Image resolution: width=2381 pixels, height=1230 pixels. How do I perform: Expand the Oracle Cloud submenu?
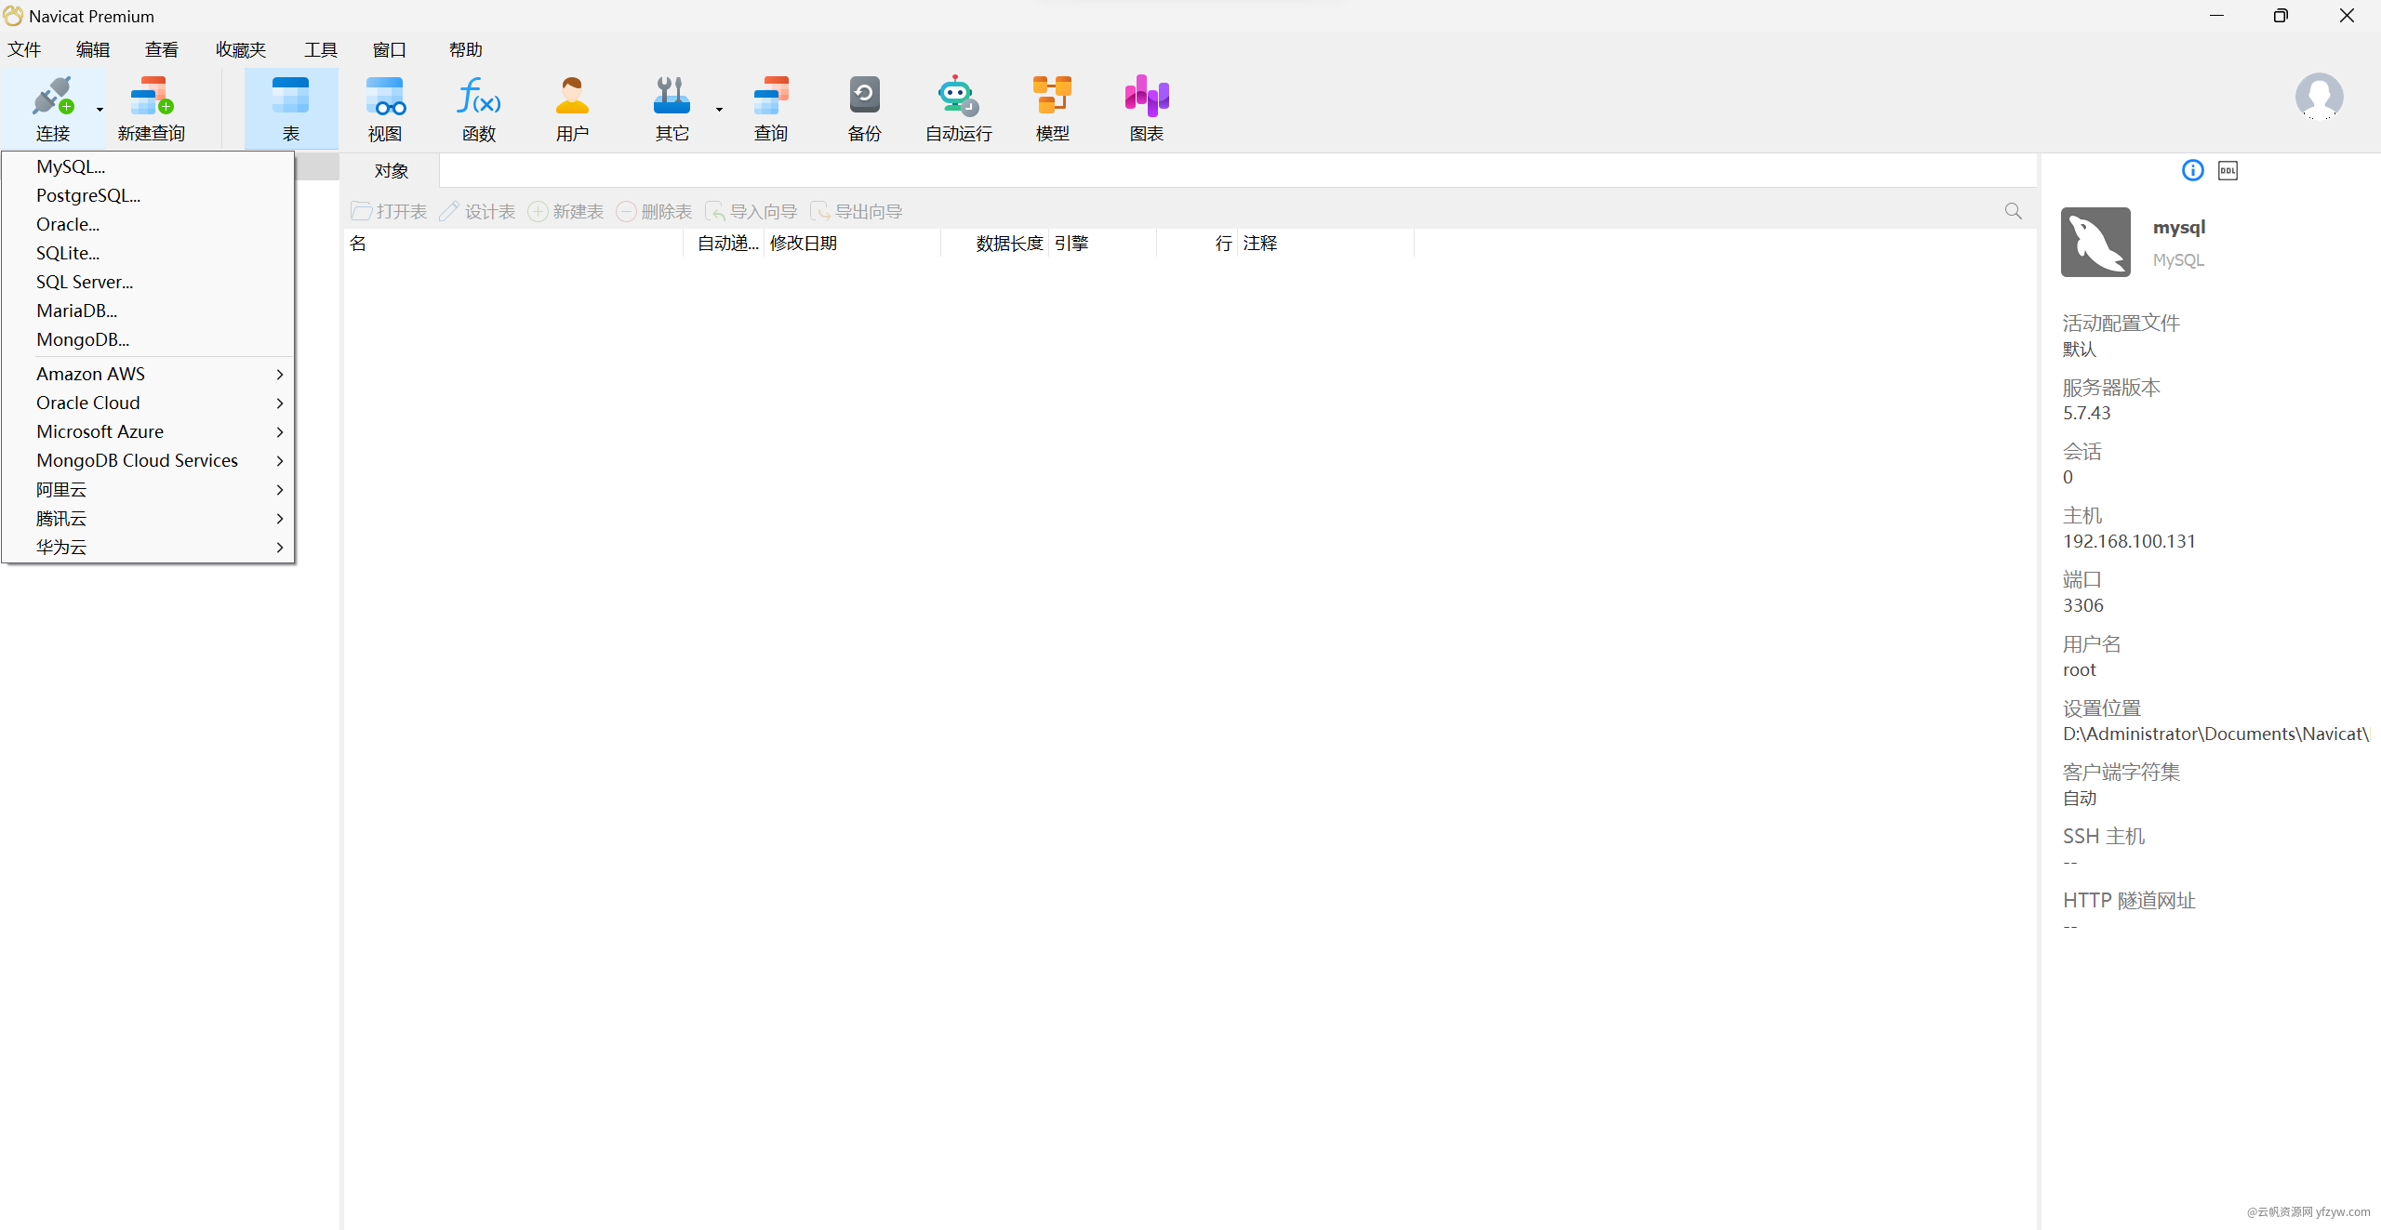pos(148,403)
